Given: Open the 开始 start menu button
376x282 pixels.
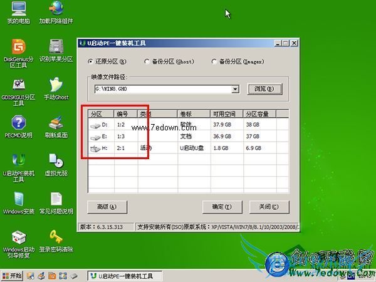Looking at the screenshot, I should (x=12, y=276).
